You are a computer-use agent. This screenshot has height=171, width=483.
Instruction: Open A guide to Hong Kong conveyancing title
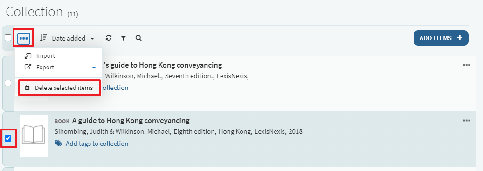point(131,120)
